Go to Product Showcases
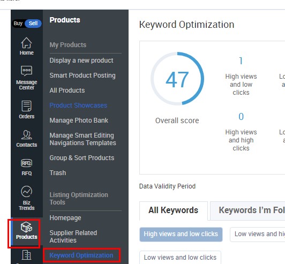The height and width of the screenshot is (264, 285). pos(78,105)
